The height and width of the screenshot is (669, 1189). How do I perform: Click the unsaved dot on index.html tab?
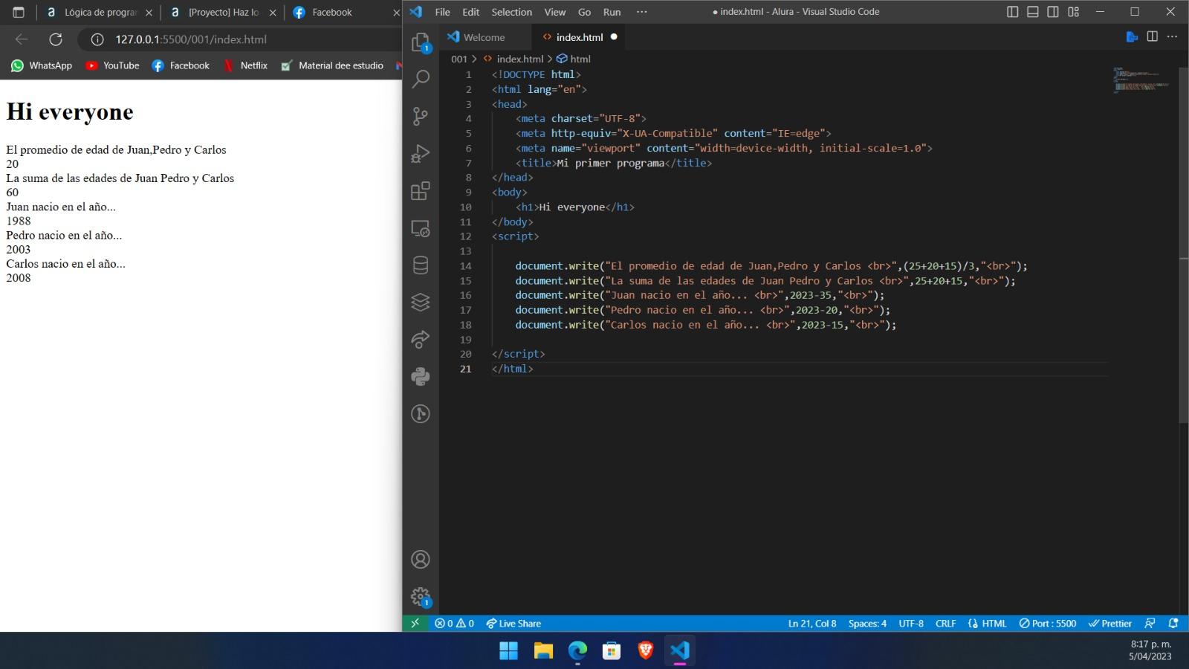pyautogui.click(x=614, y=37)
